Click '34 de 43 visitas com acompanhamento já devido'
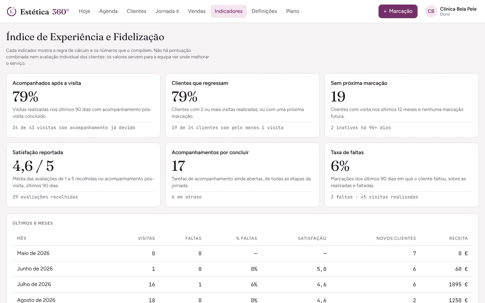 tap(74, 128)
